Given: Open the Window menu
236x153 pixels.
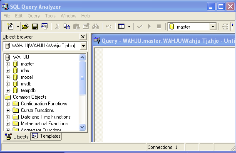Looking at the screenshot, I should [68, 16].
